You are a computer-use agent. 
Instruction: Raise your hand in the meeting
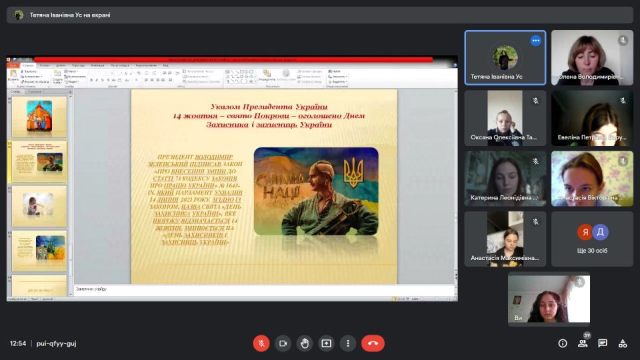pyautogui.click(x=305, y=343)
